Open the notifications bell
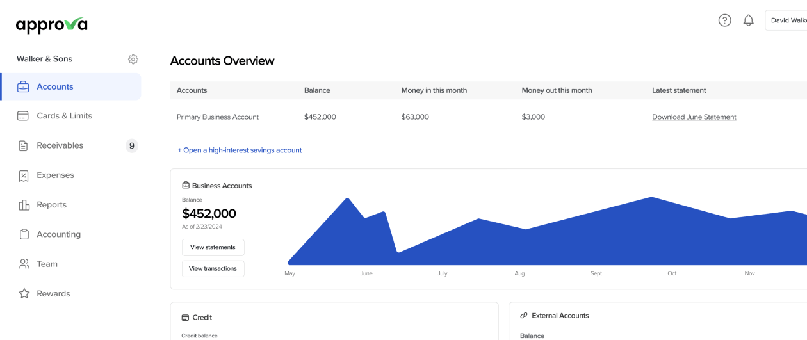 tap(748, 20)
